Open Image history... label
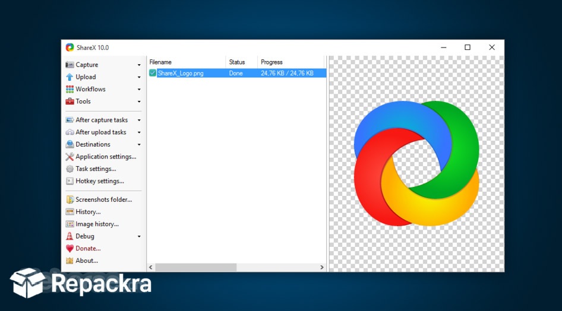This screenshot has height=311, width=562. [x=97, y=224]
